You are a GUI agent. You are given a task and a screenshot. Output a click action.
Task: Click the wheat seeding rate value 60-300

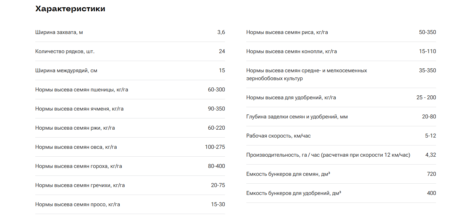click(217, 90)
